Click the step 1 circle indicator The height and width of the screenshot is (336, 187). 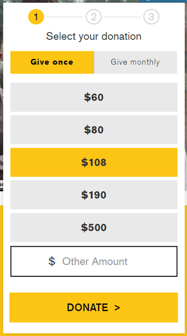(x=36, y=17)
